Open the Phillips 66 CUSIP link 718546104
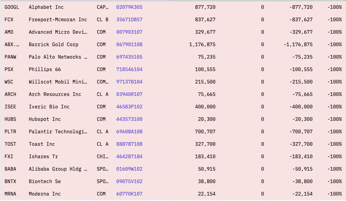This screenshot has height=201, width=346. pos(129,69)
